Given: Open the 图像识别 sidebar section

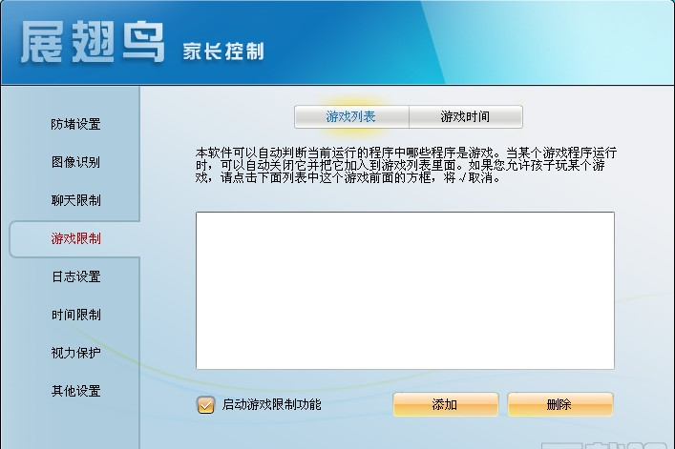Looking at the screenshot, I should [75, 162].
